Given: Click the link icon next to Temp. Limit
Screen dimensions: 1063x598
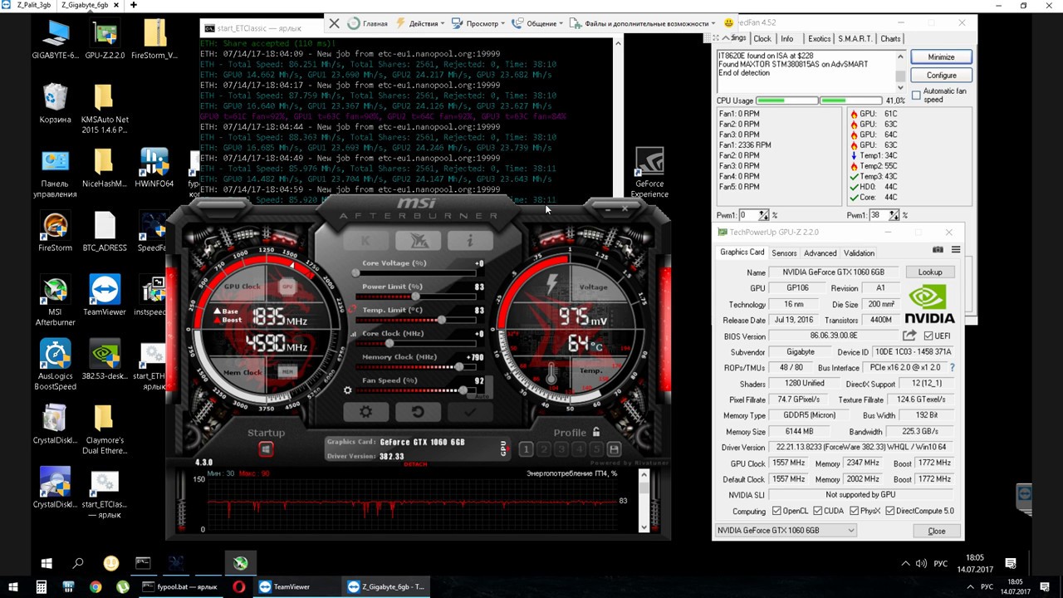Looking at the screenshot, I should 354,309.
